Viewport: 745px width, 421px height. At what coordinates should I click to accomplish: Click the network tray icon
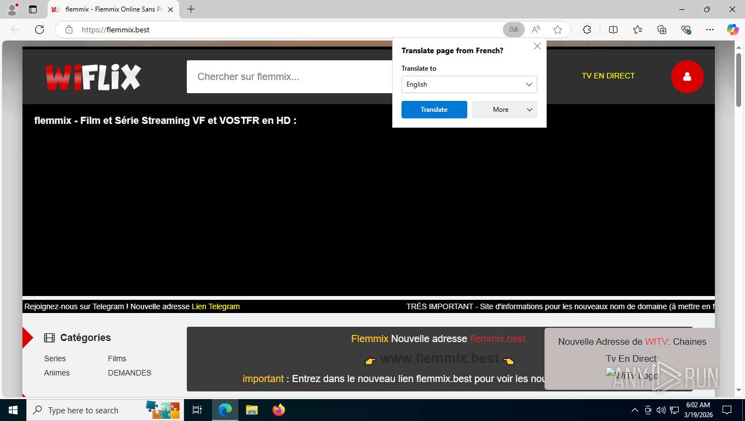[674, 410]
